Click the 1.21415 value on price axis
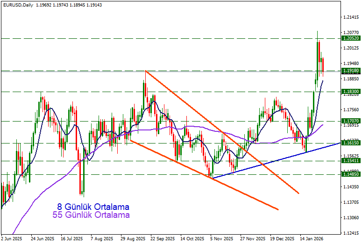The image size is (362, 244). coord(350,17)
